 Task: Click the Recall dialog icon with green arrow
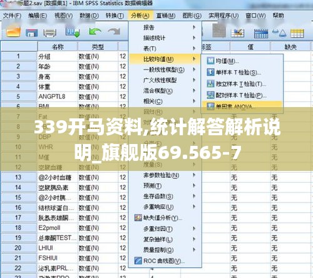(x=73, y=33)
